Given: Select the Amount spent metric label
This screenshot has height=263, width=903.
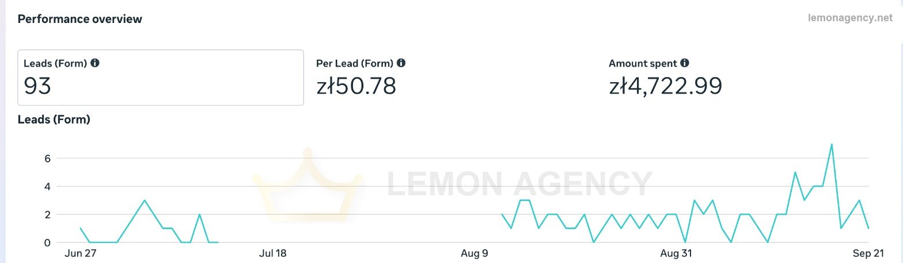Looking at the screenshot, I should pos(643,64).
